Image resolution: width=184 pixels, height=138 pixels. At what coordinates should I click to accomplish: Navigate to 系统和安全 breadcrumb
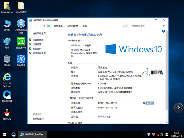[72, 26]
